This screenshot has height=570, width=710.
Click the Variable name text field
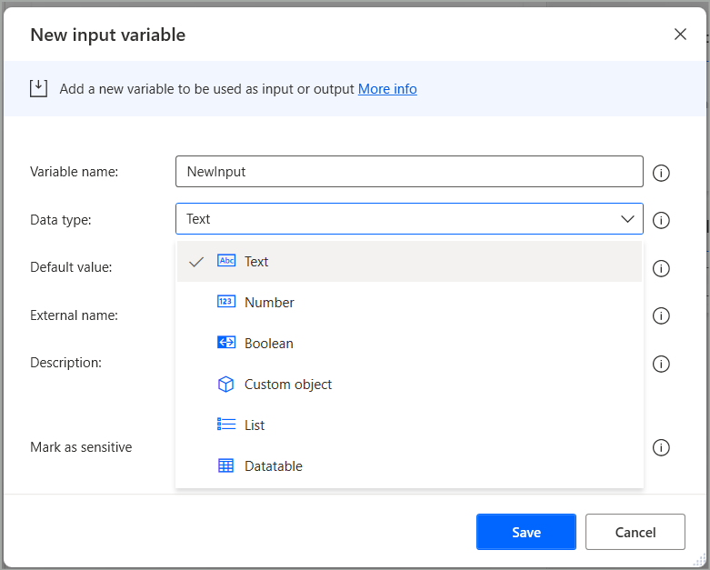pyautogui.click(x=409, y=171)
